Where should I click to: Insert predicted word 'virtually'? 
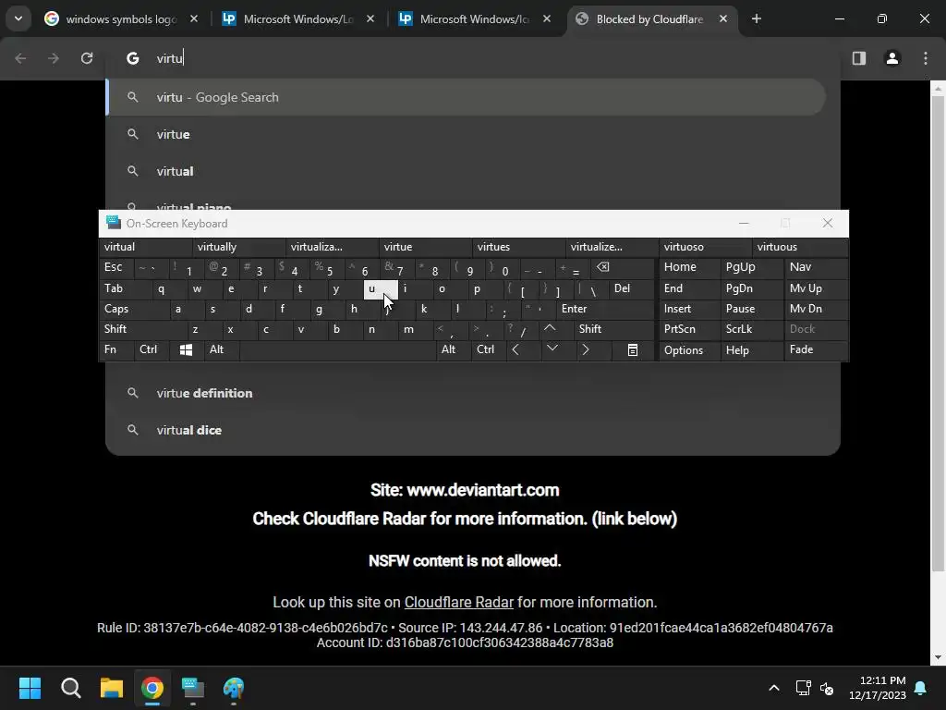tap(239, 247)
